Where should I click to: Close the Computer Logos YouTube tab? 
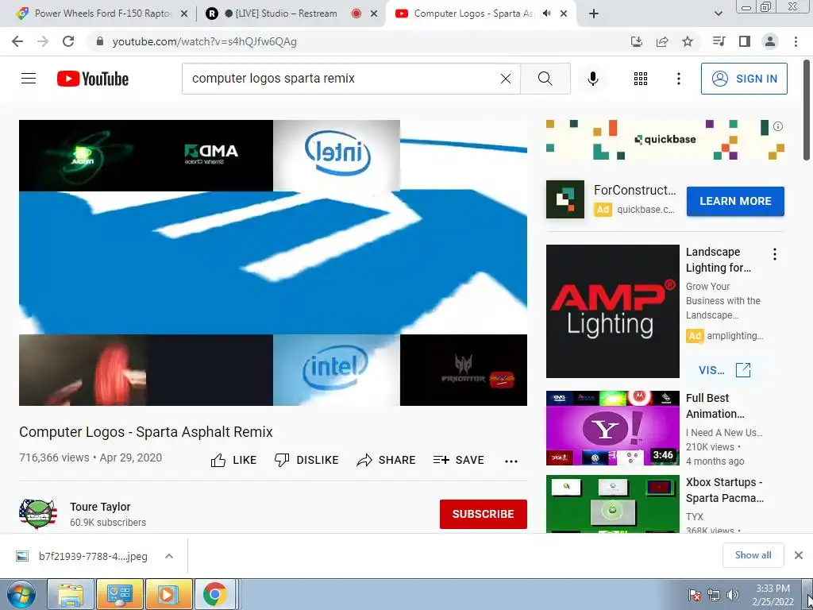[x=564, y=14]
